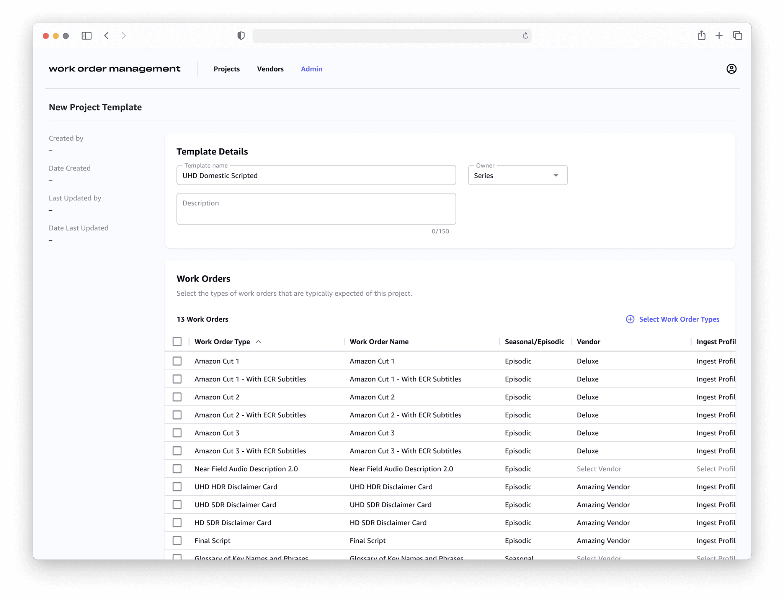Screen dimensions: 784x602
Task: Click the Template name input field
Action: click(316, 176)
